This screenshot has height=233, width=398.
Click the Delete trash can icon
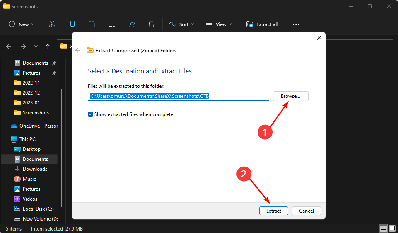click(x=152, y=24)
